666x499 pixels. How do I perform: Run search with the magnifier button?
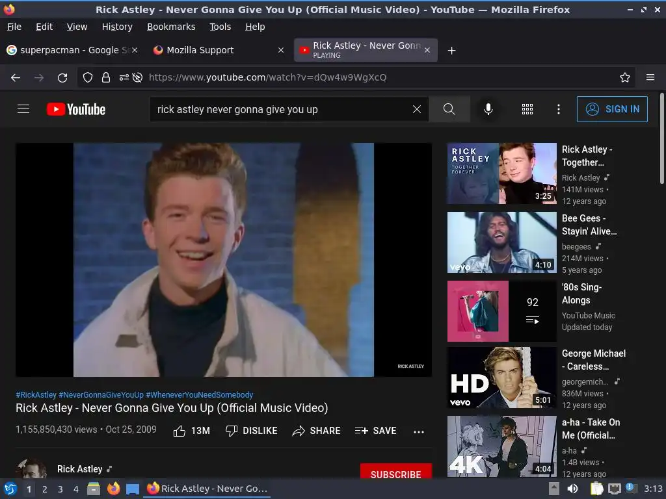(x=449, y=109)
